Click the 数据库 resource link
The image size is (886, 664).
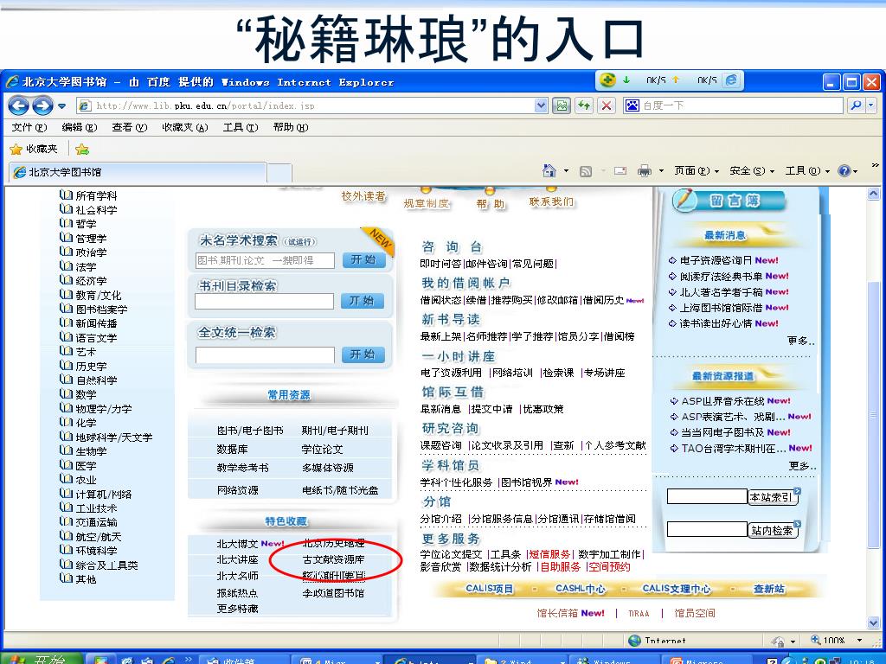click(x=232, y=450)
